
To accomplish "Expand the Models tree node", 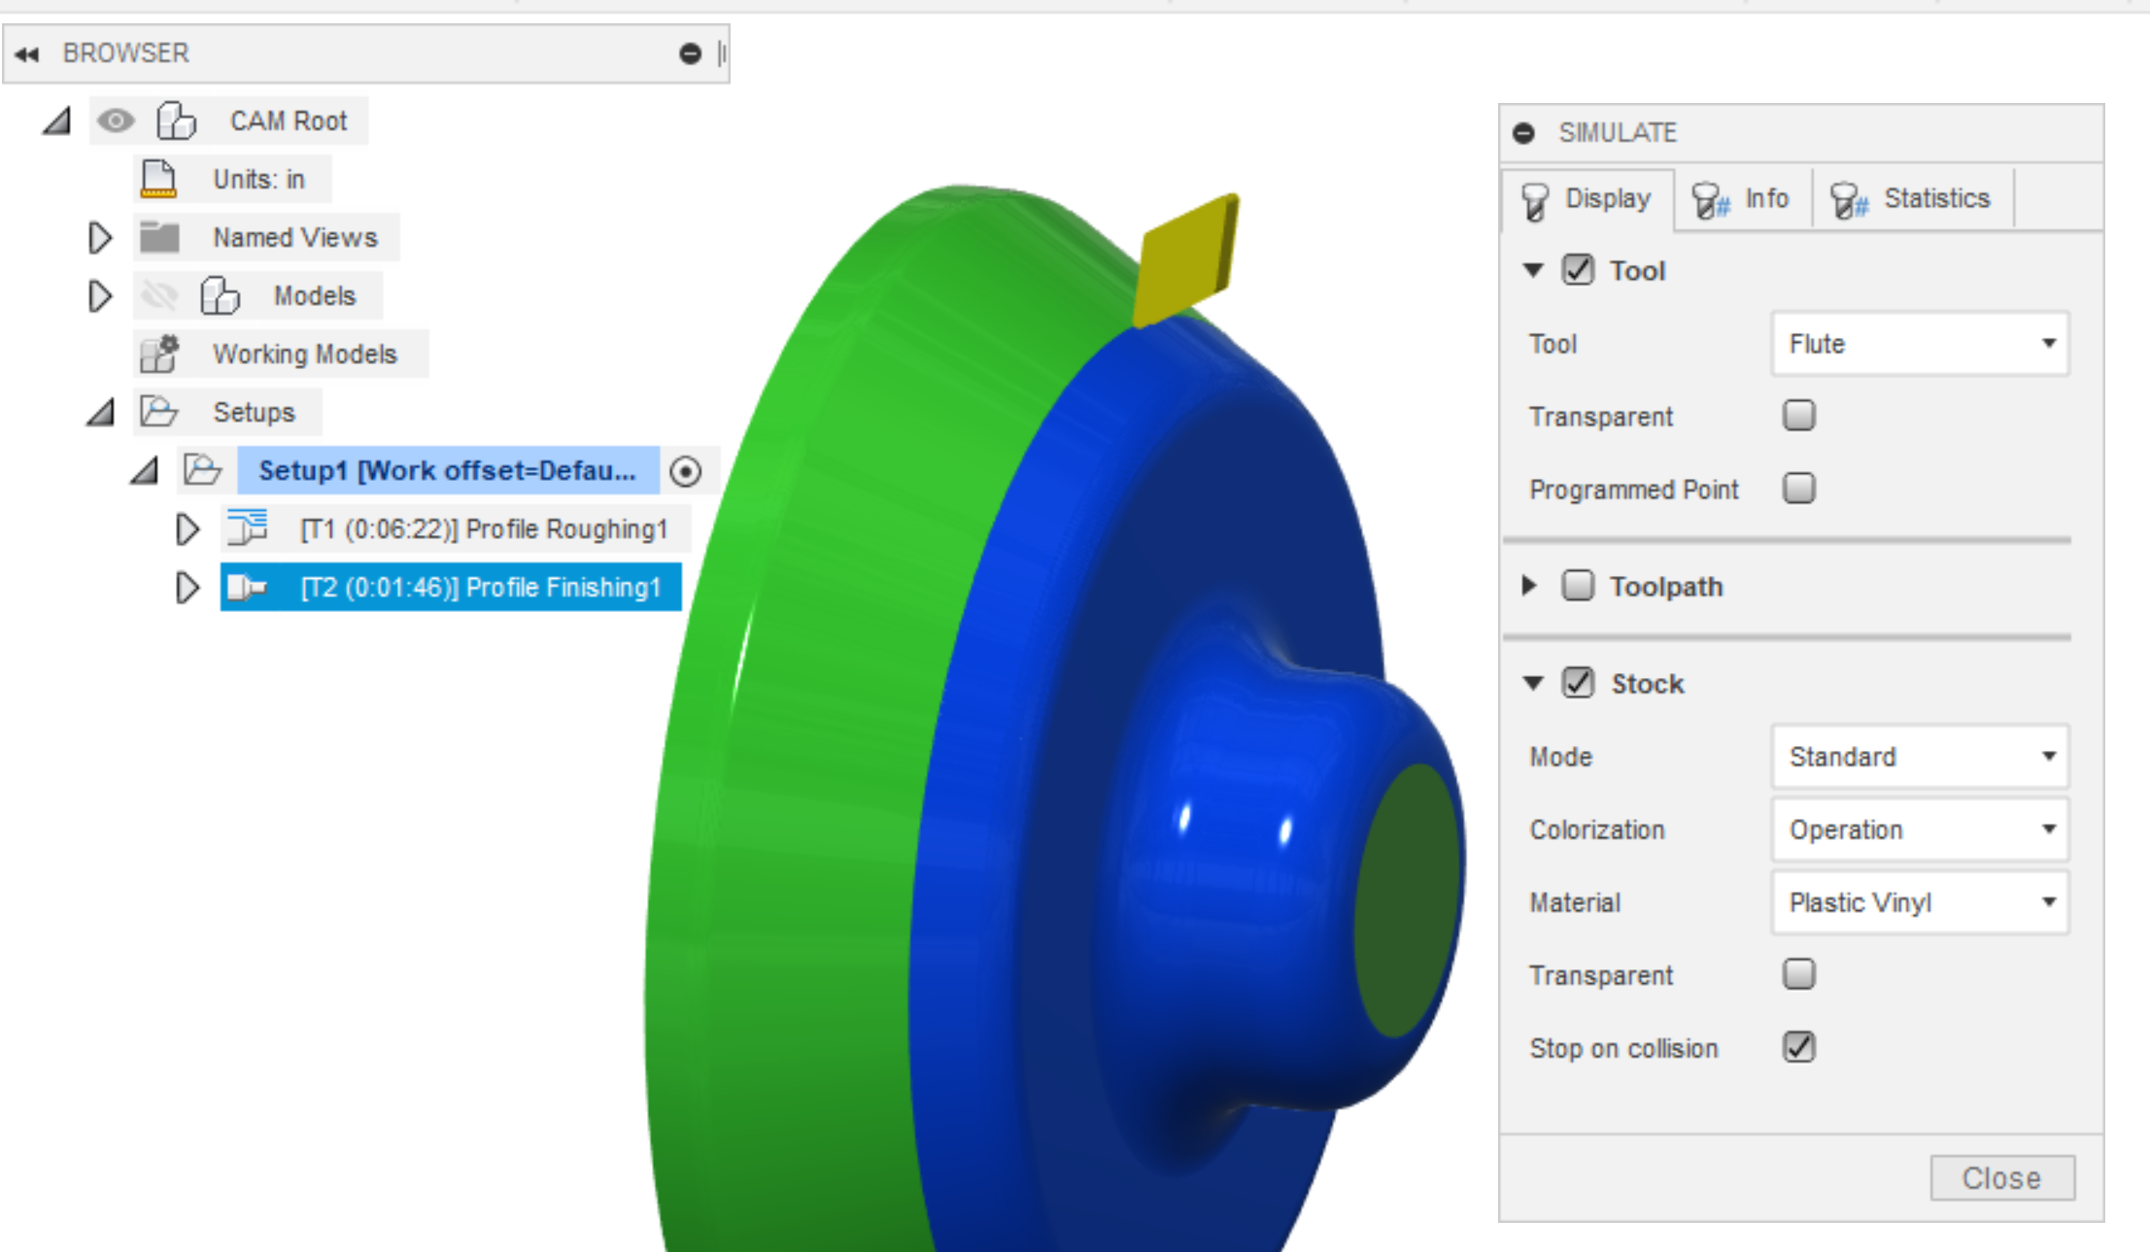I will tap(100, 295).
